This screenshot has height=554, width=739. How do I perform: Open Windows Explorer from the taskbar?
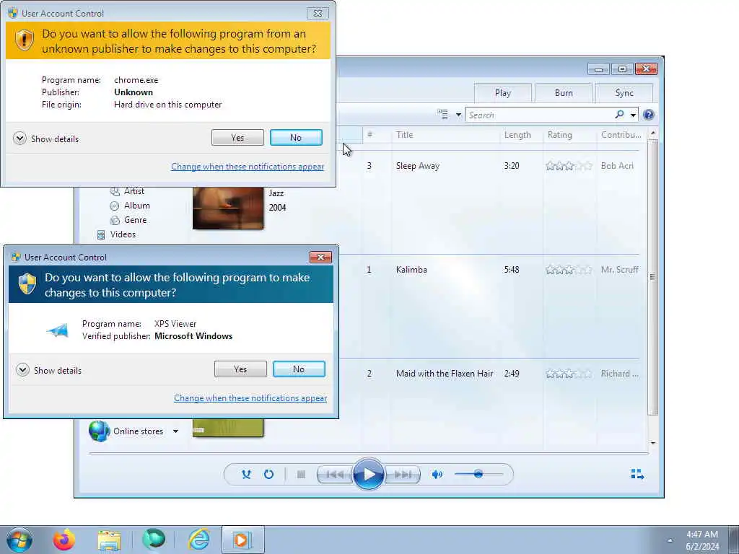click(x=109, y=540)
